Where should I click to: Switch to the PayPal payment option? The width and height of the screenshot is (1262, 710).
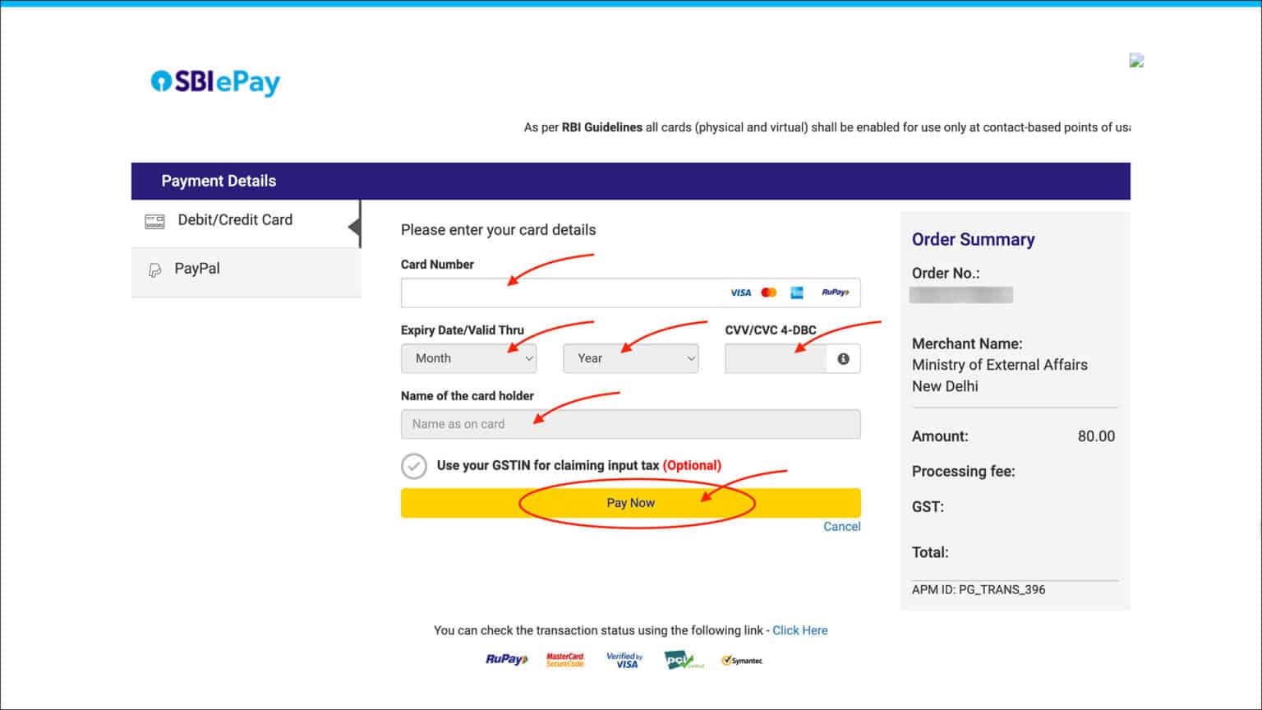[196, 269]
